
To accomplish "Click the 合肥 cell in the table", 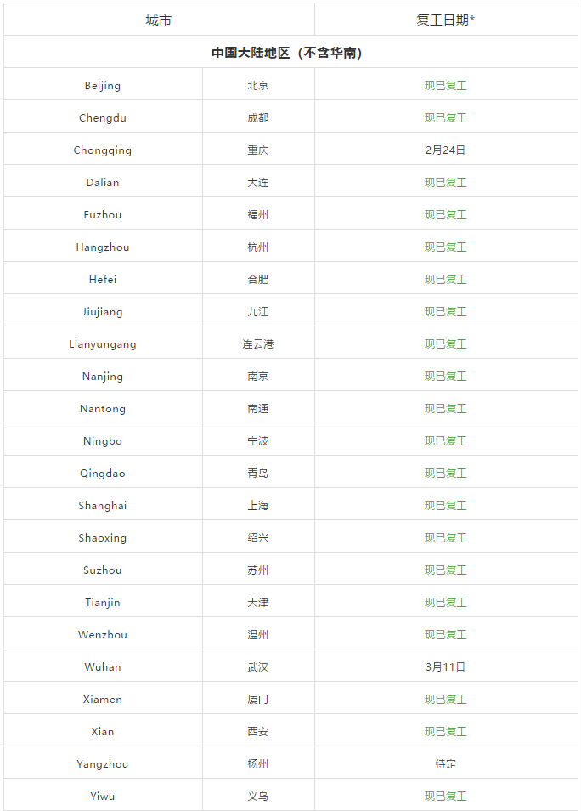I will pos(258,280).
